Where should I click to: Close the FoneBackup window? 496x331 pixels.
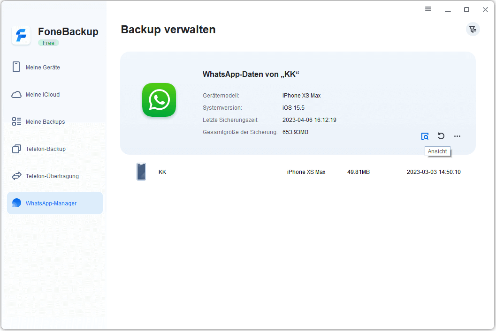click(485, 10)
